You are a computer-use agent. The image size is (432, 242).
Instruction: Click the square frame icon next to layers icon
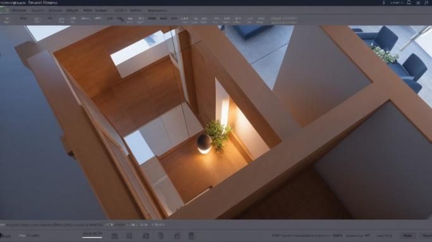click(x=129, y=236)
